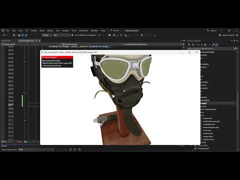
Task: Click the errors indicator in editor status
Action: pos(18,141)
